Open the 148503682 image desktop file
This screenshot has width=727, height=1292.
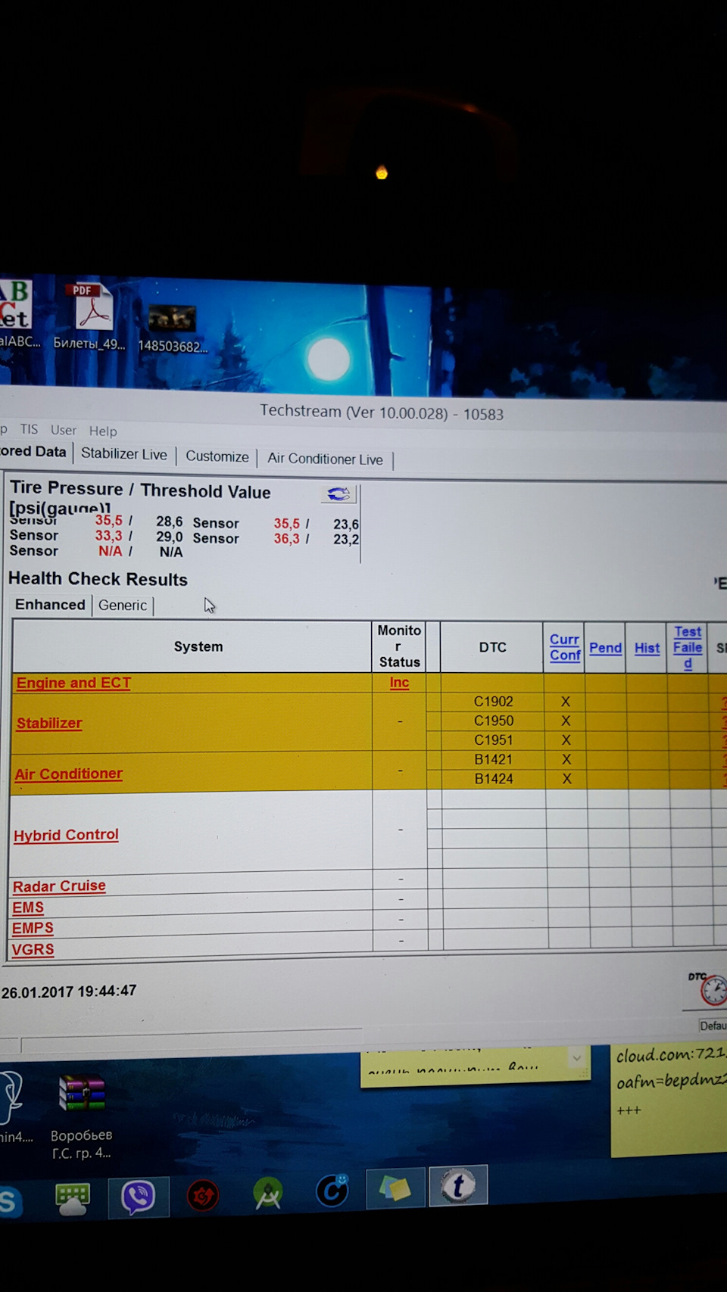[x=172, y=328]
